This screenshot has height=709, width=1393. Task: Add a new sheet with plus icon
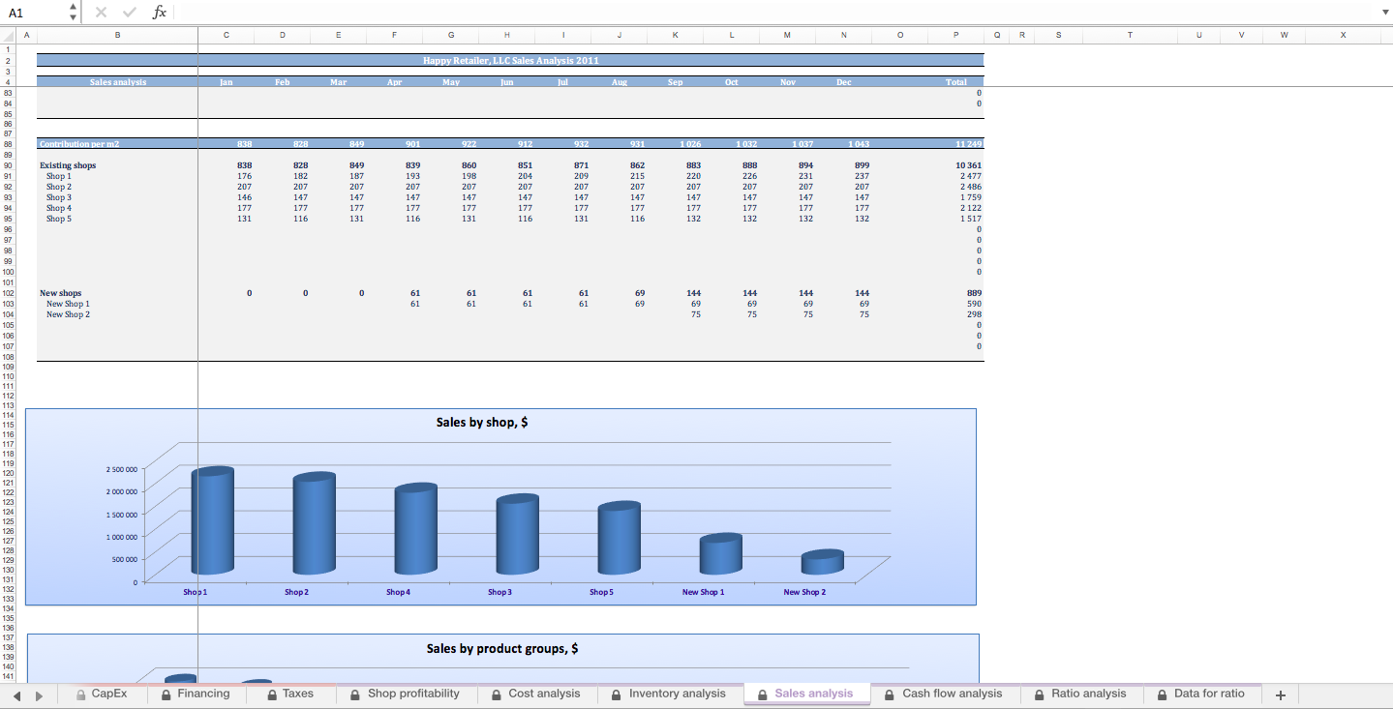pos(1281,694)
